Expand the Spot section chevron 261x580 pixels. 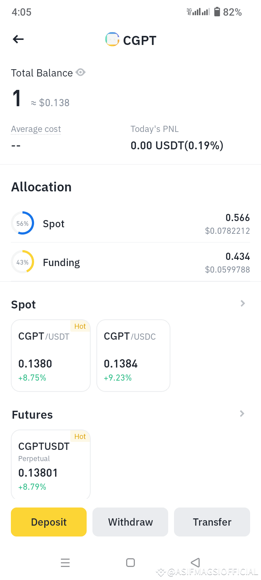243,303
